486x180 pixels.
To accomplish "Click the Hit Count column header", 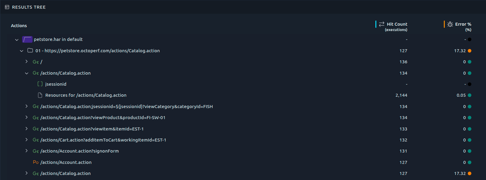I will pyautogui.click(x=397, y=24).
